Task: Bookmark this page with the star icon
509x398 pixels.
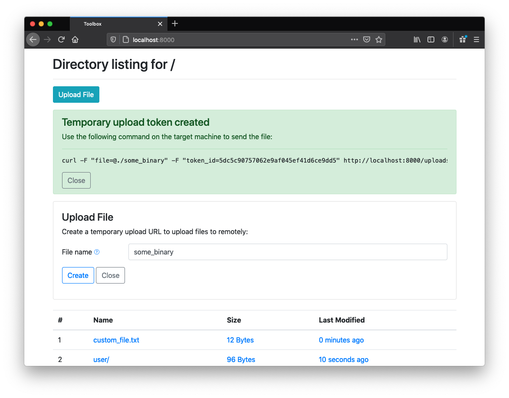Action: (x=379, y=39)
